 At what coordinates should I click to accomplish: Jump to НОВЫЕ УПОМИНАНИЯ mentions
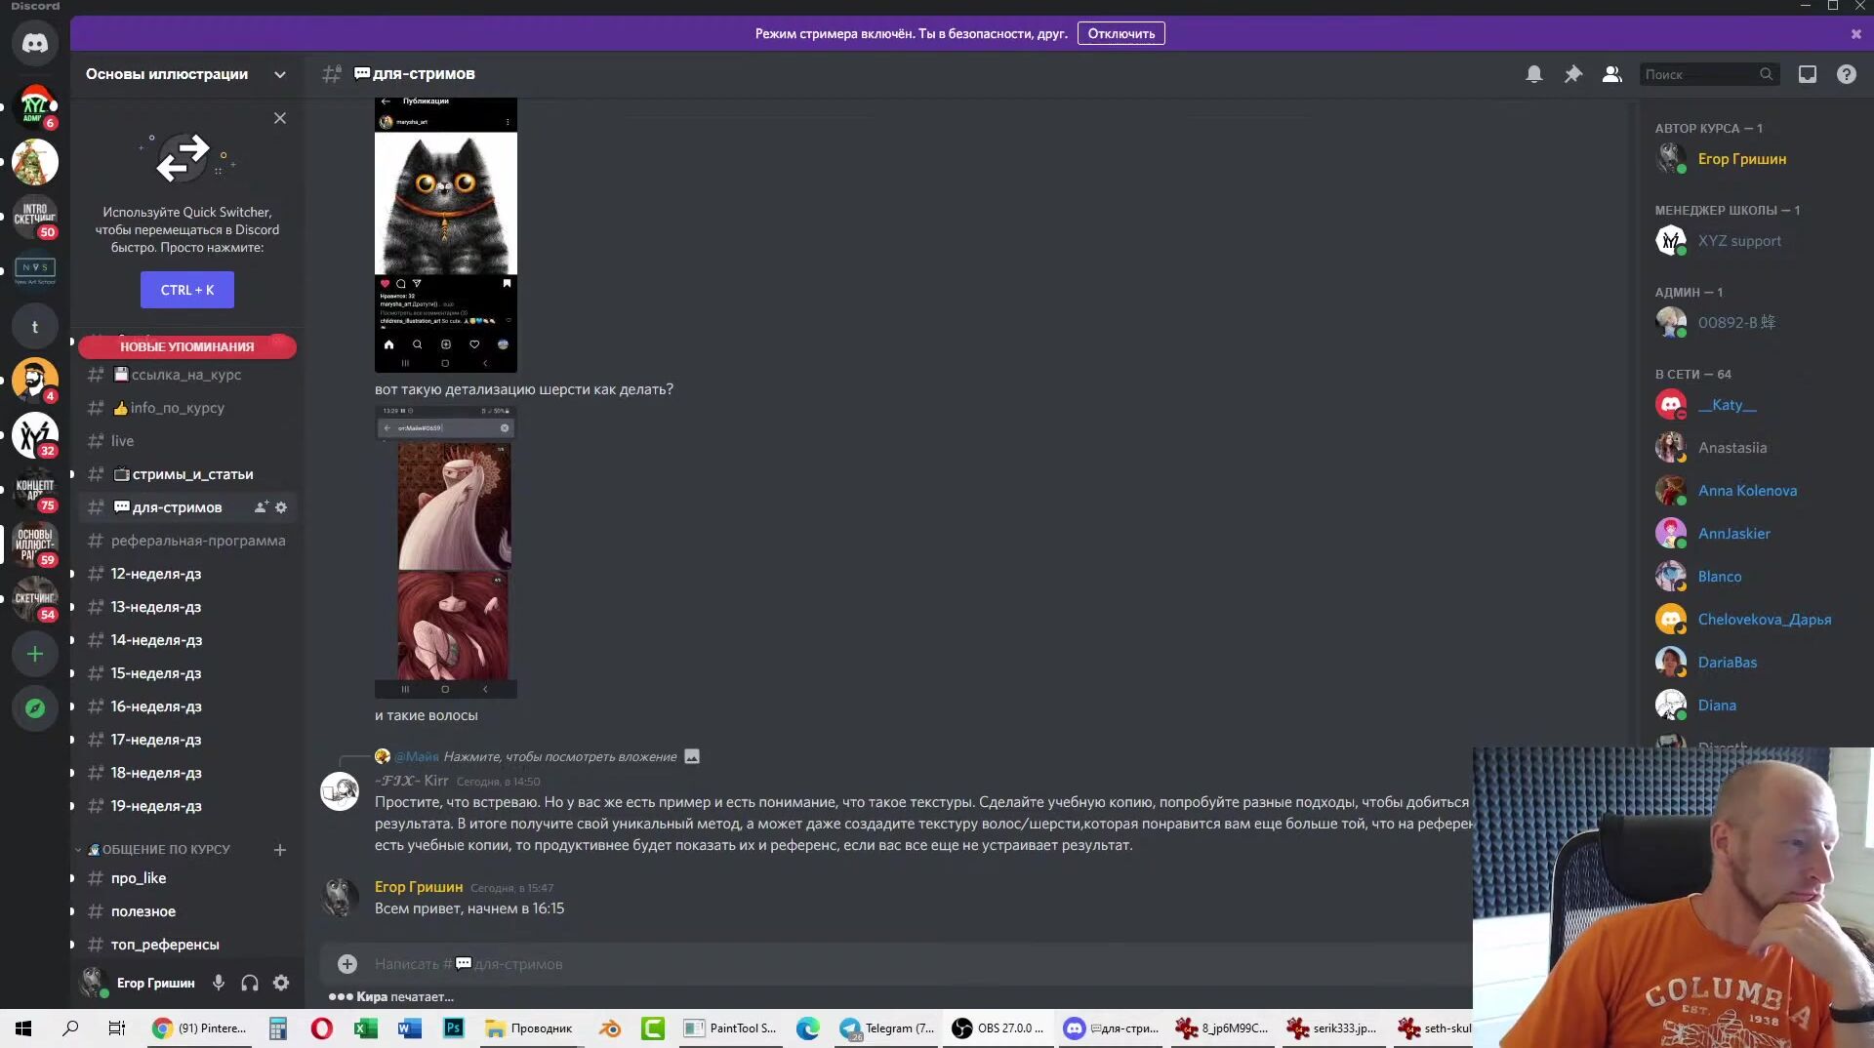point(187,346)
